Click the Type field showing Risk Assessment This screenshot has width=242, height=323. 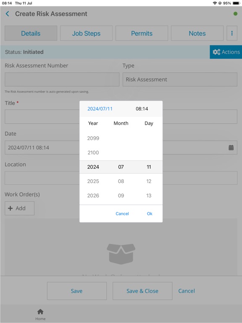[x=180, y=79]
